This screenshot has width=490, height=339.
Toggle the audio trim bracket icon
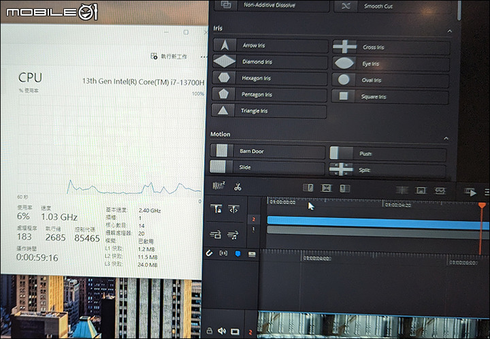(x=223, y=253)
